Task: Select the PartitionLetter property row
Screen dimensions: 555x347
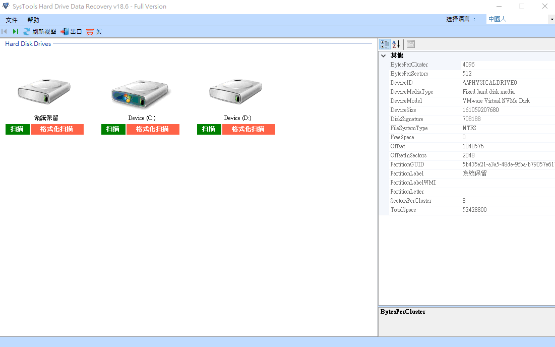Action: 472,192
